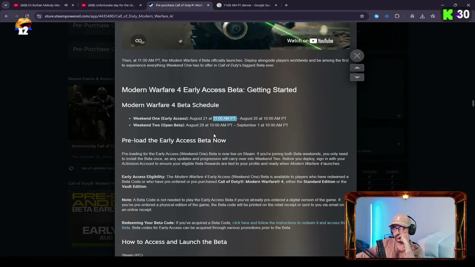The image size is (475, 267).
Task: Click highlighted '11:00 AM PT' text
Action: pos(225,118)
